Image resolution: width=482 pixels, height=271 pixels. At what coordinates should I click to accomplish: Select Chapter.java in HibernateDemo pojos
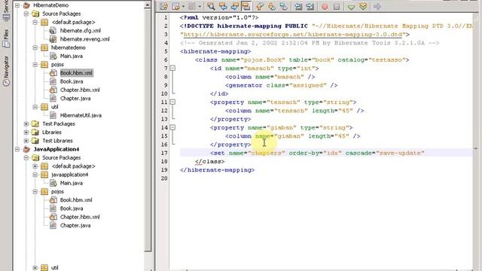point(75,99)
